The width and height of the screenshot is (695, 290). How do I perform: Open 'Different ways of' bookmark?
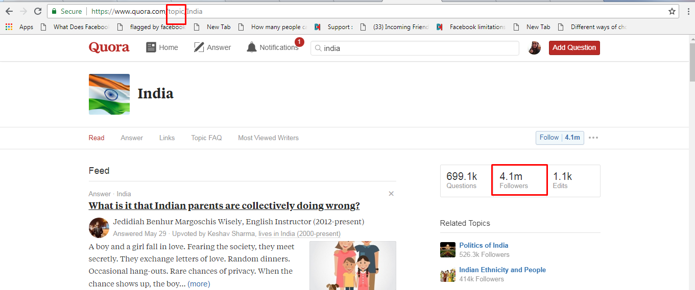pos(592,27)
